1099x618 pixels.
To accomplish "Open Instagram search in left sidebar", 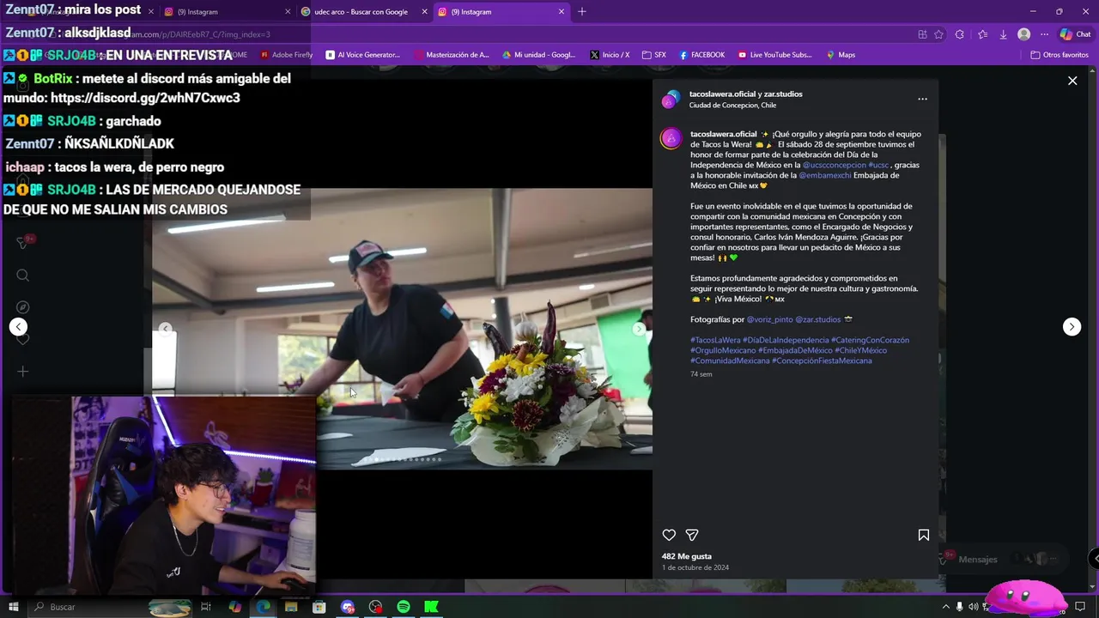I will pyautogui.click(x=23, y=276).
